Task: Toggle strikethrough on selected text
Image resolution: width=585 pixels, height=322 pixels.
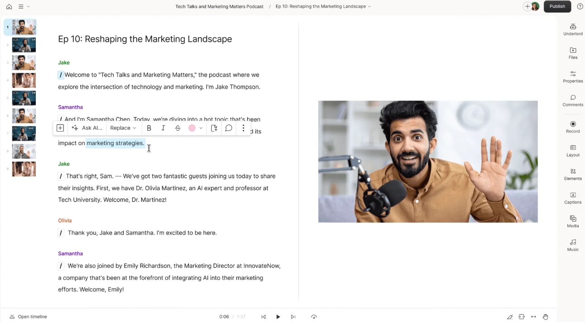Action: pyautogui.click(x=177, y=128)
